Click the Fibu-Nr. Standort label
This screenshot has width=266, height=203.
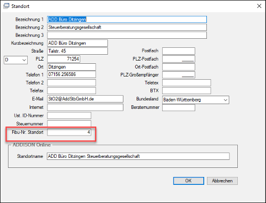coord(28,132)
